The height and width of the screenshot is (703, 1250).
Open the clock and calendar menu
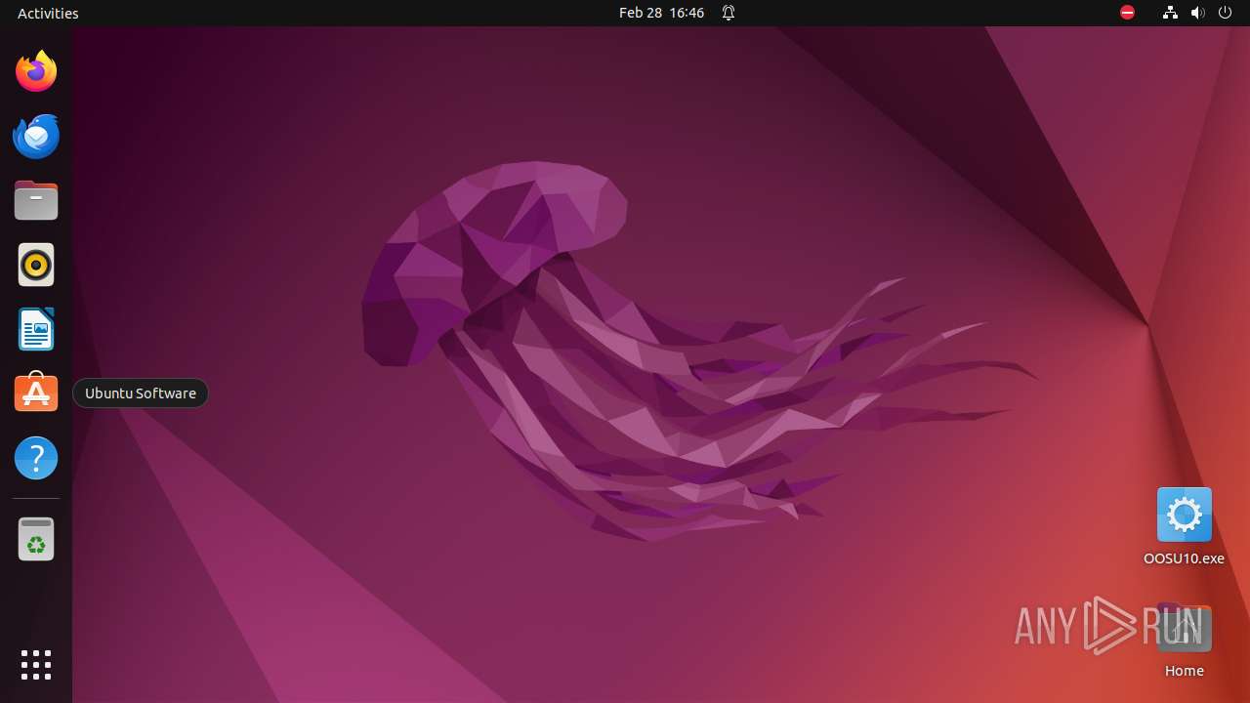(661, 13)
